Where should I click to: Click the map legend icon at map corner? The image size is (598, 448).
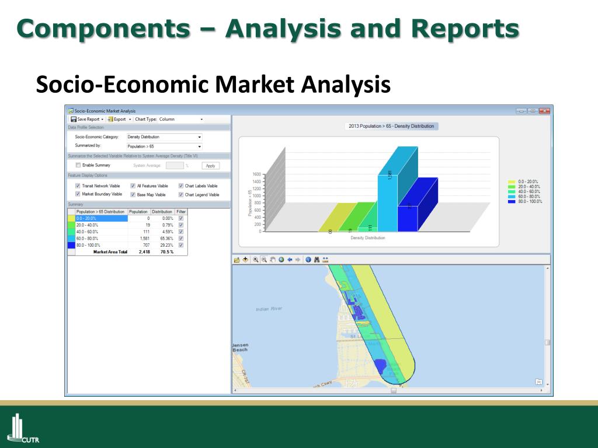click(538, 381)
